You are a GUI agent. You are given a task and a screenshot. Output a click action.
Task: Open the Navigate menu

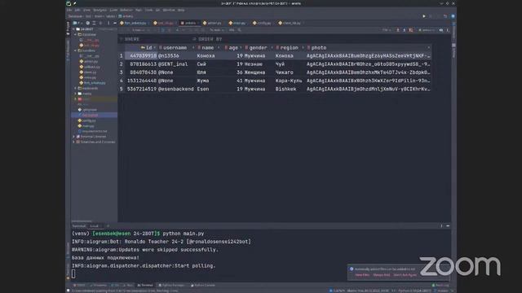(x=100, y=10)
